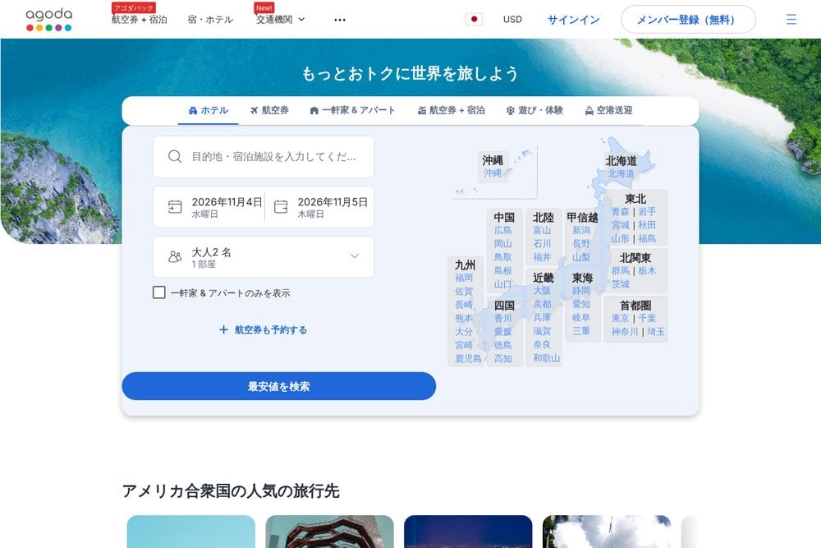Switch to the 遊び・体験 tab
821x548 pixels.
pyautogui.click(x=534, y=111)
